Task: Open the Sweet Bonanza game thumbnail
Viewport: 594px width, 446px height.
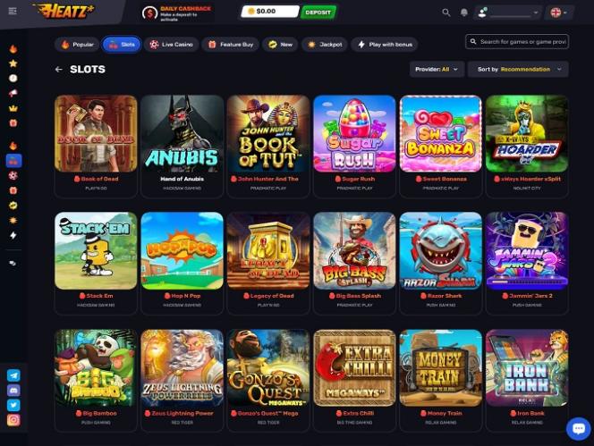Action: [440, 134]
